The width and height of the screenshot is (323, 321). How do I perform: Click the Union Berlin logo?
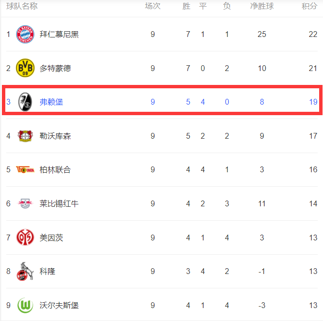25,170
